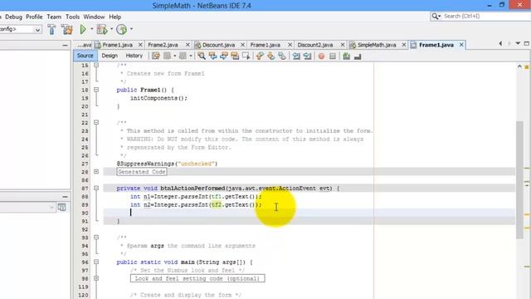The image size is (531, 299).
Task: Go to Next Bookmark icon
Action: 271,56
